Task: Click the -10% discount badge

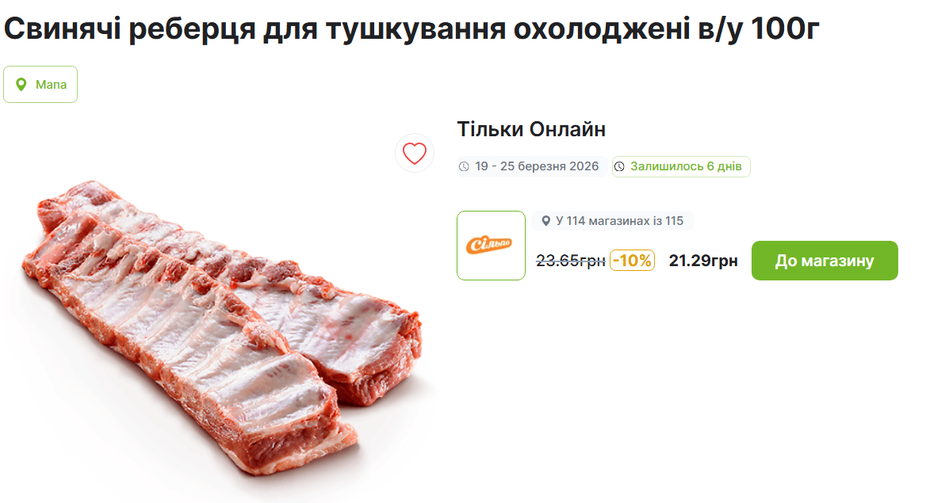Action: click(x=632, y=261)
